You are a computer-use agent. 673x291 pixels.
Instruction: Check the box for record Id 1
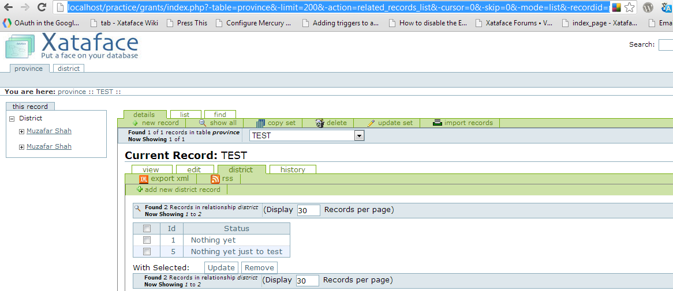click(147, 240)
